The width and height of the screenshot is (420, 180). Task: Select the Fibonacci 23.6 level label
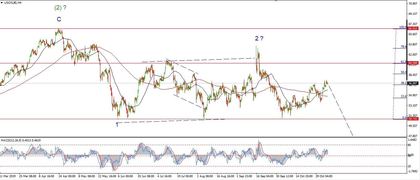[403, 96]
